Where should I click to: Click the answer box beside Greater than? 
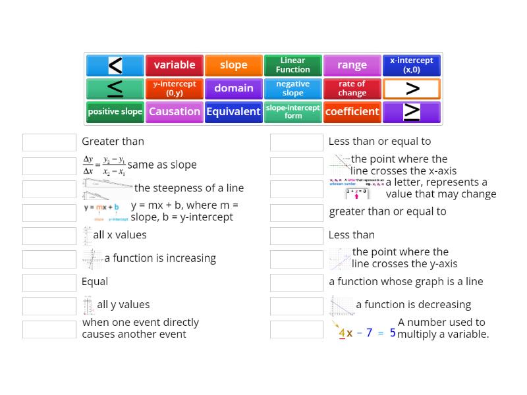(47, 142)
